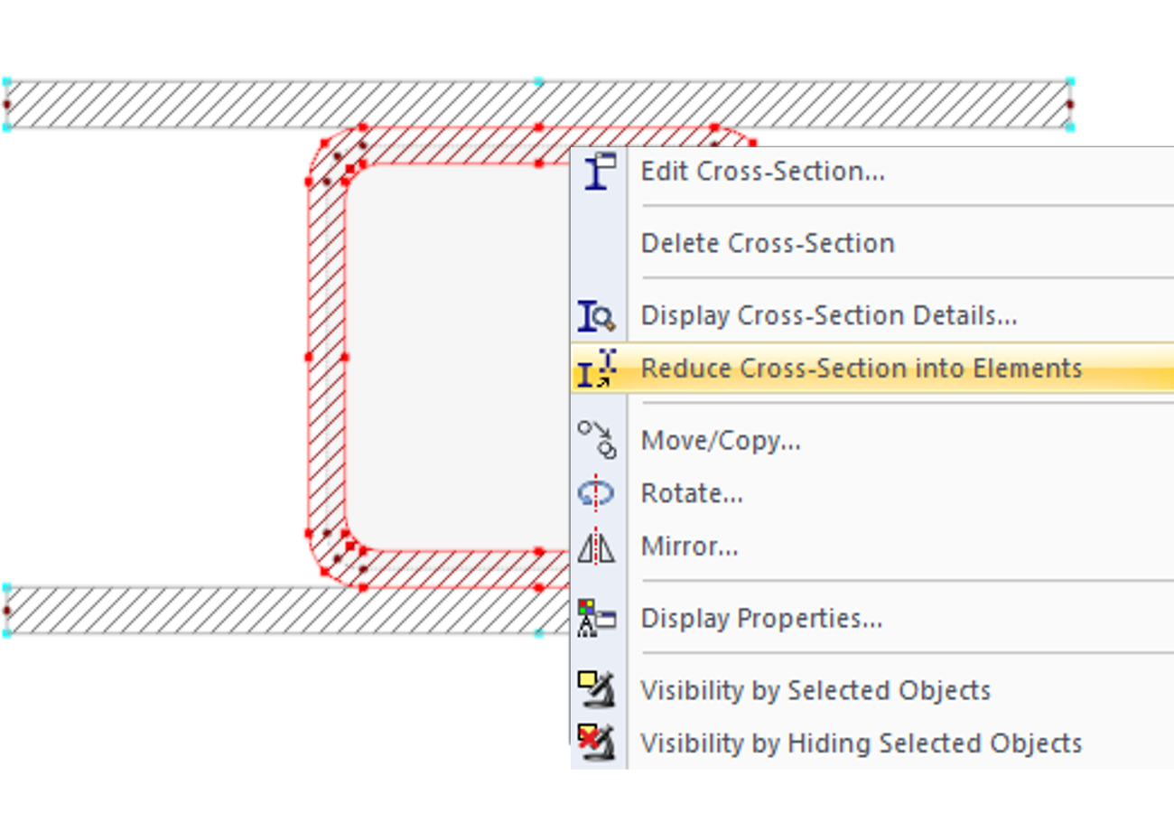Screen dimensions: 1174x813
Task: Click the Visibility by Hiding Selected Objects red-X icon
Action: (599, 743)
